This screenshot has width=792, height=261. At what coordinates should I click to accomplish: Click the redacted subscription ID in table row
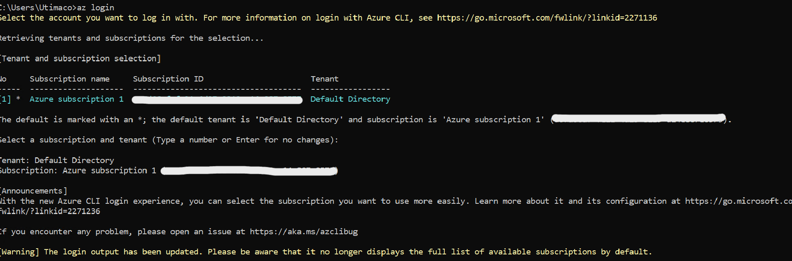point(217,100)
